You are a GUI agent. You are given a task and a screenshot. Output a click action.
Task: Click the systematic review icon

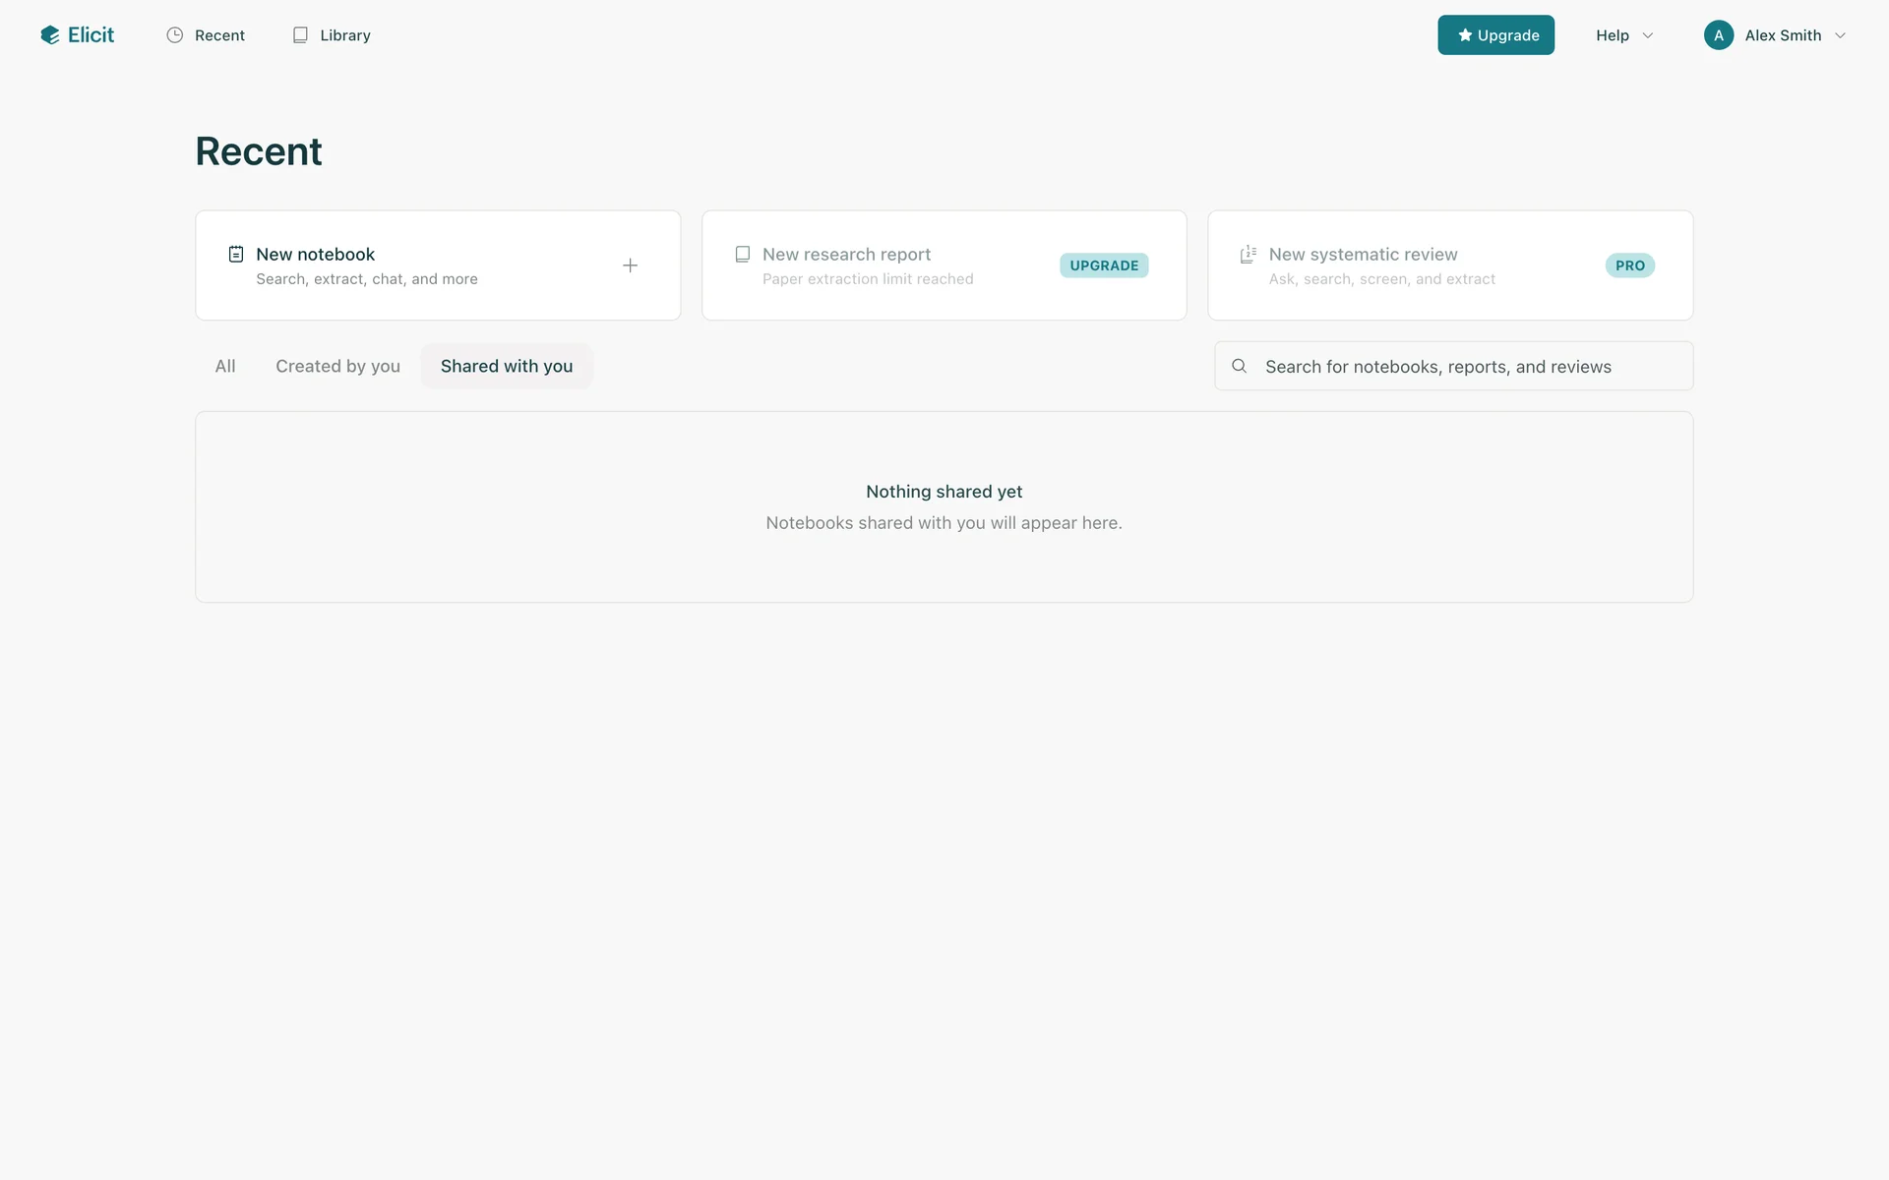click(x=1249, y=255)
